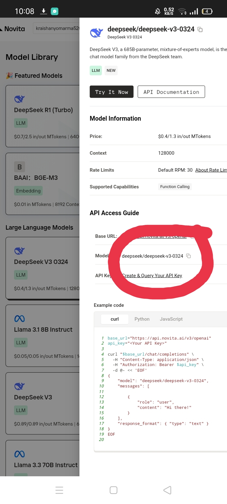The image size is (227, 504).
Task: Click the Llama 3.1 8B Instruct Meta icon
Action: [20, 319]
